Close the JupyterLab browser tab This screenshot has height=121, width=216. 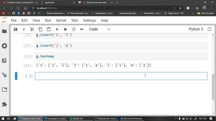pos(74,2)
